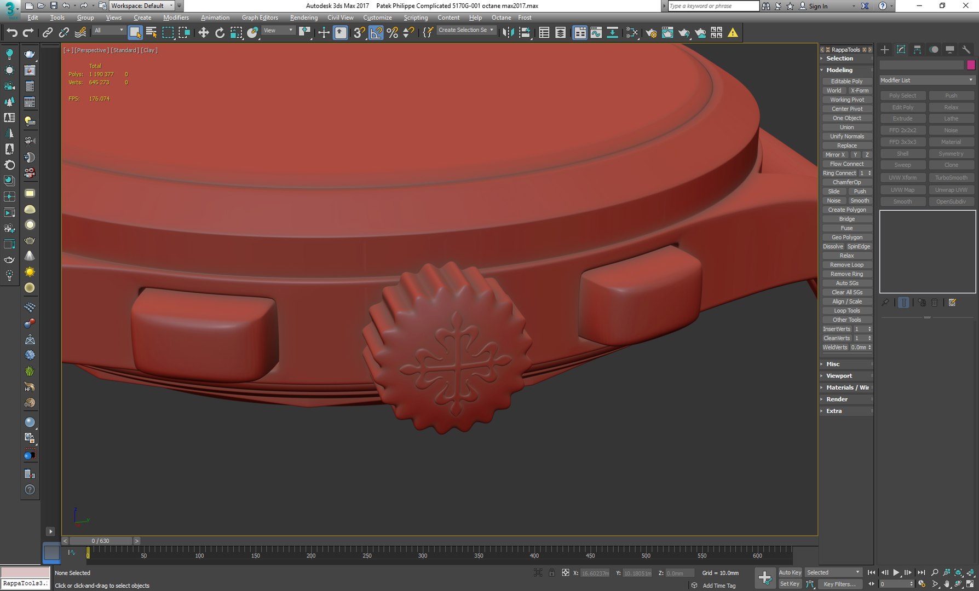Open the Workspace Default dropdown

[x=142, y=5]
